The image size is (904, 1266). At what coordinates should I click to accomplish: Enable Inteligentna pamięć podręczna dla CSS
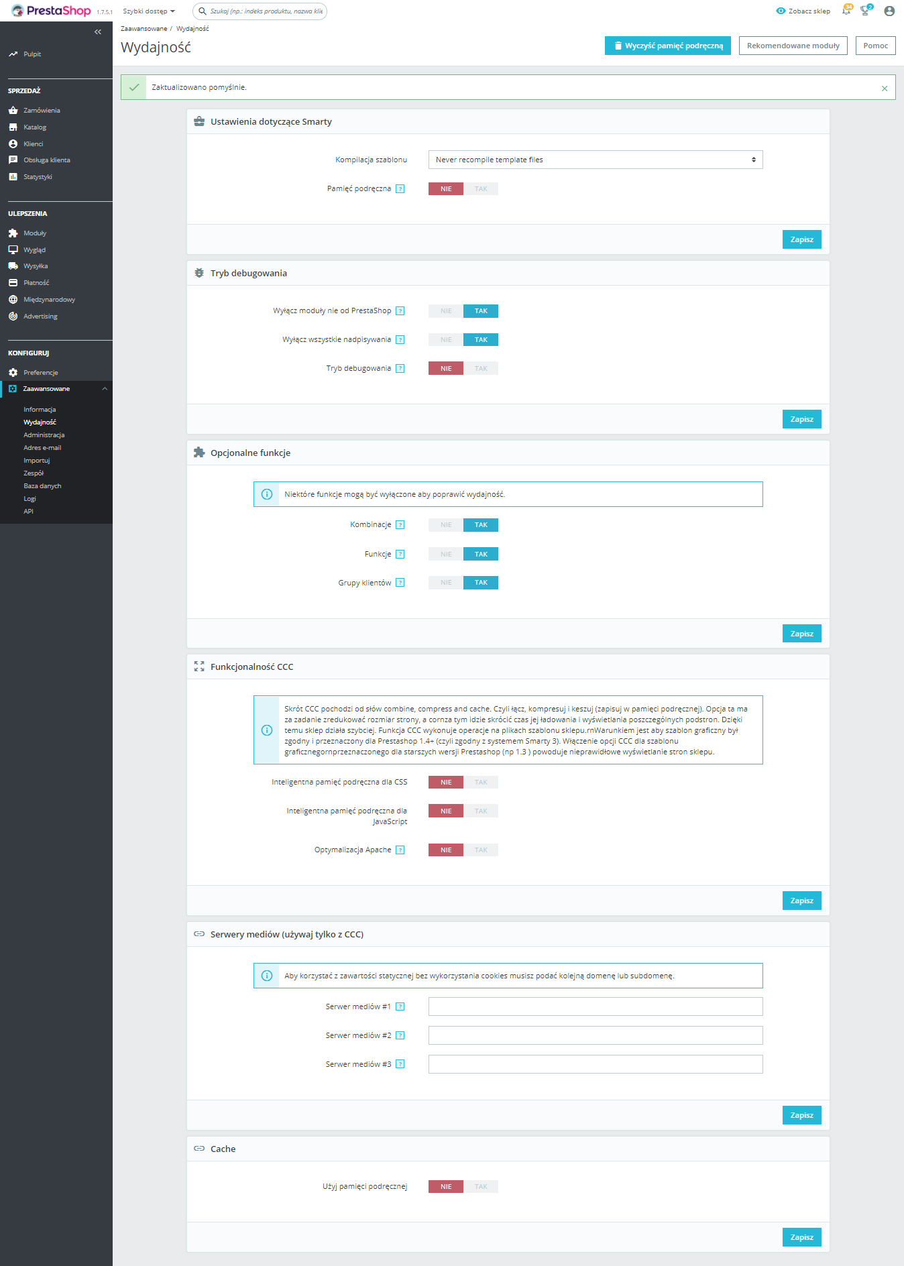click(481, 783)
